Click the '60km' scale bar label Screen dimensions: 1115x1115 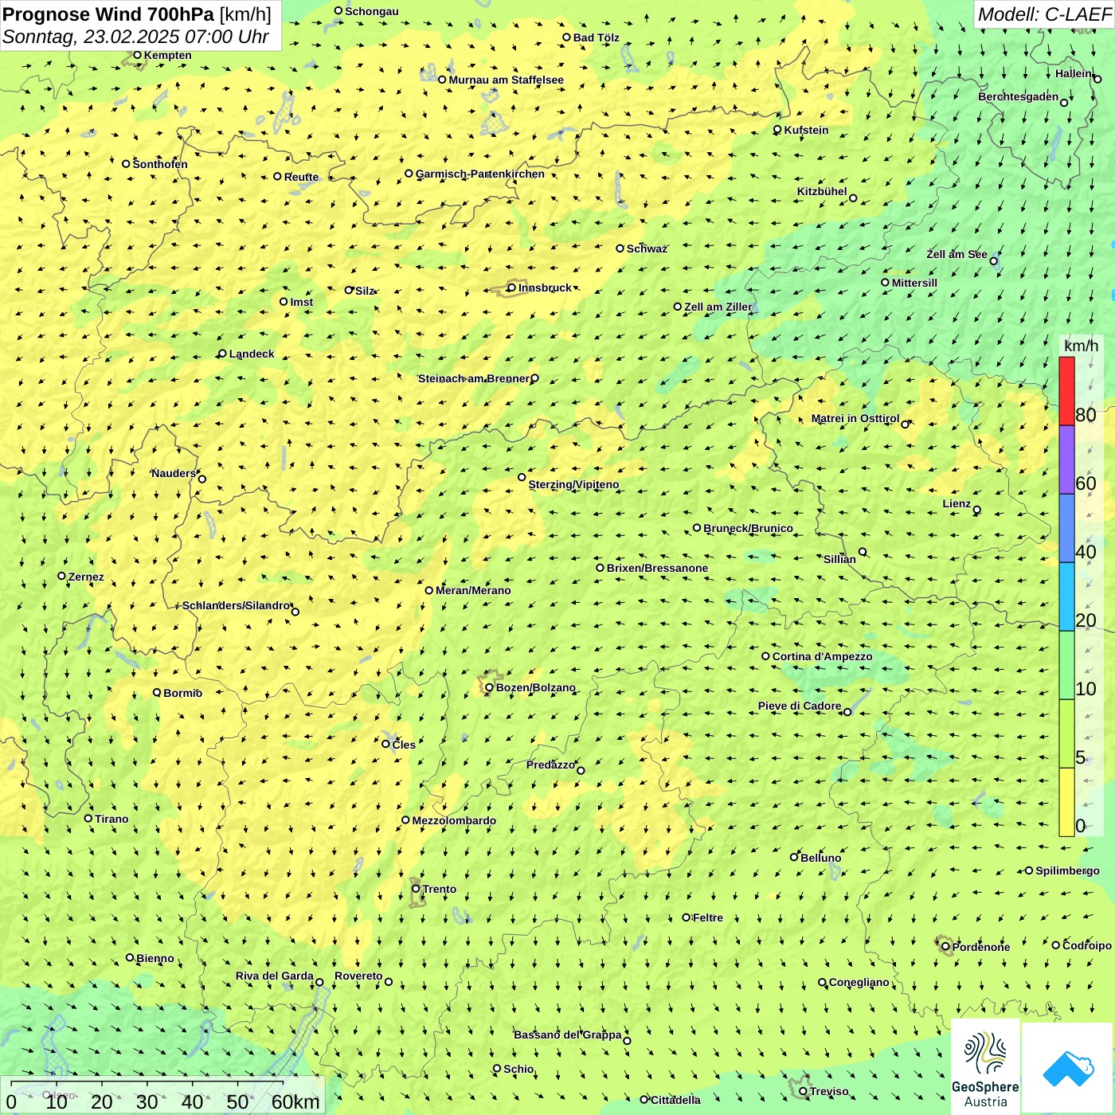[x=295, y=1101]
